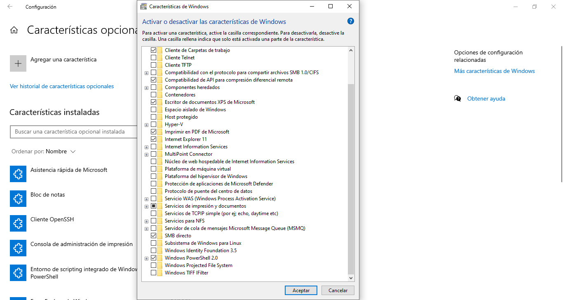Check the Hyper-V feature box
This screenshot has width=563, height=300.
(x=154, y=124)
